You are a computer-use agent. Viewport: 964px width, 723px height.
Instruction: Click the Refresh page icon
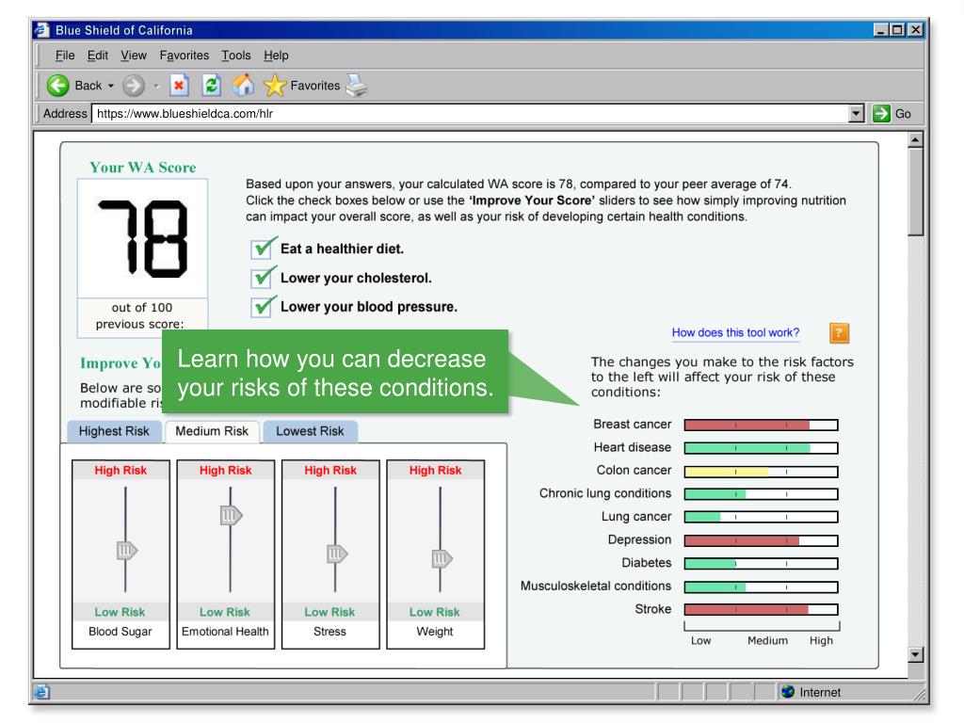[x=212, y=85]
